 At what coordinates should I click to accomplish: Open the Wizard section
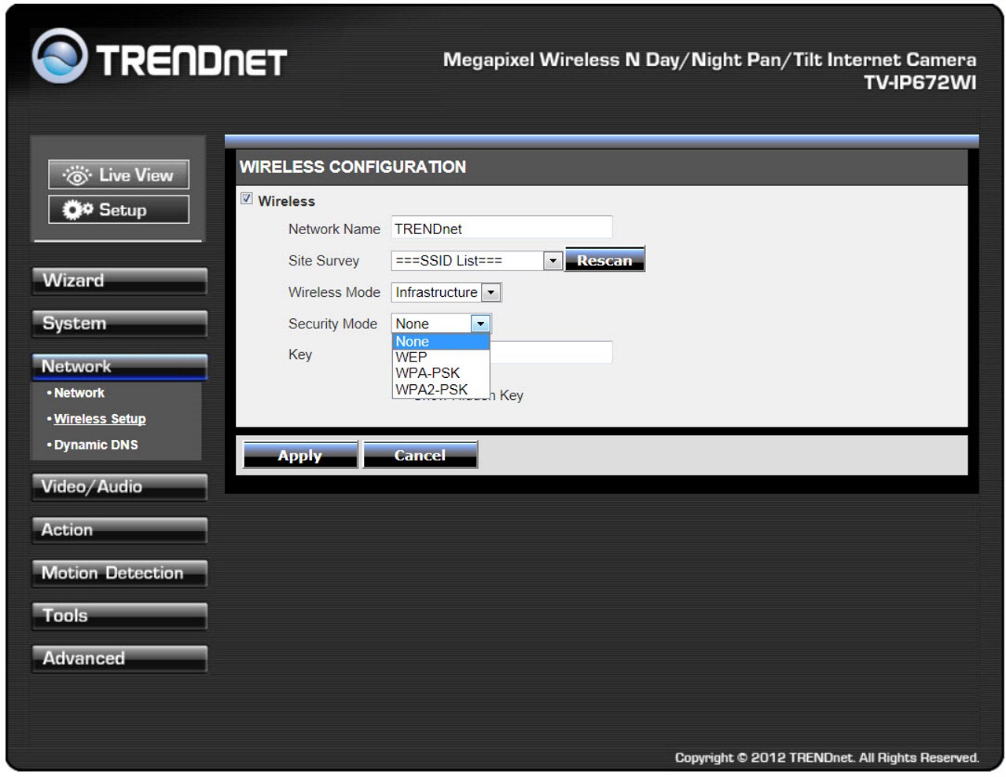pos(119,280)
